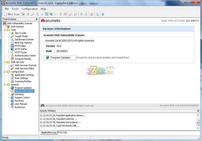The width and height of the screenshot is (202, 141).
Task: Open the Tools menu
Action: tap(15, 9)
